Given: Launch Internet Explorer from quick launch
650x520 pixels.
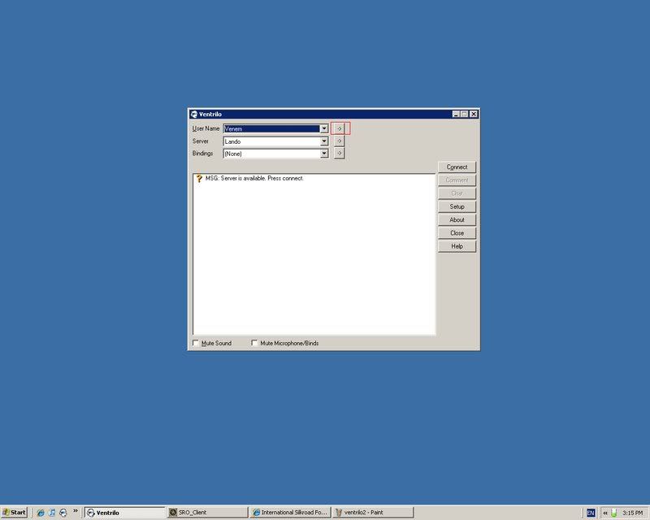Looking at the screenshot, I should 41,513.
